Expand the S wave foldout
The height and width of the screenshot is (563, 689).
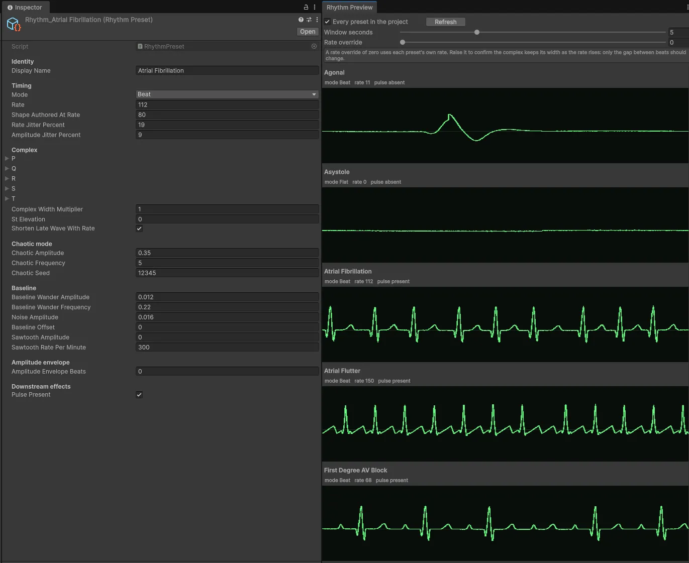[x=7, y=189]
